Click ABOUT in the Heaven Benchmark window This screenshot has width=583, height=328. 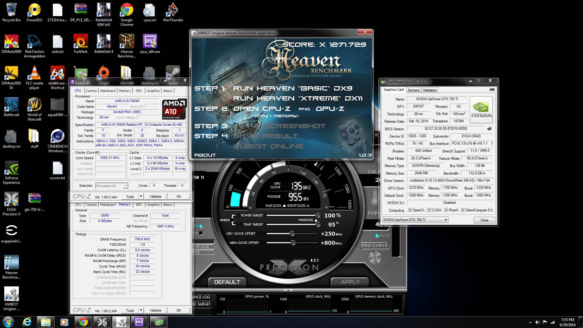point(205,155)
